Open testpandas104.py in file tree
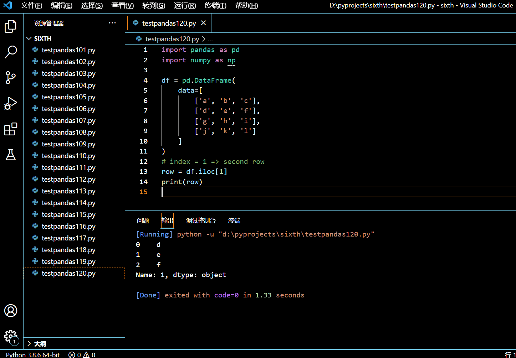The image size is (516, 358). click(x=74, y=85)
